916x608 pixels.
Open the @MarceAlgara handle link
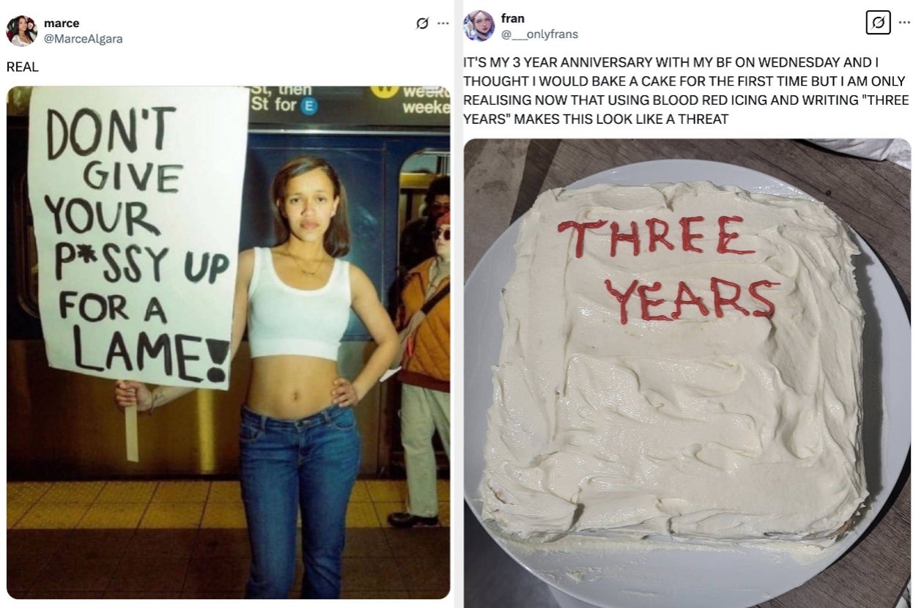(83, 39)
